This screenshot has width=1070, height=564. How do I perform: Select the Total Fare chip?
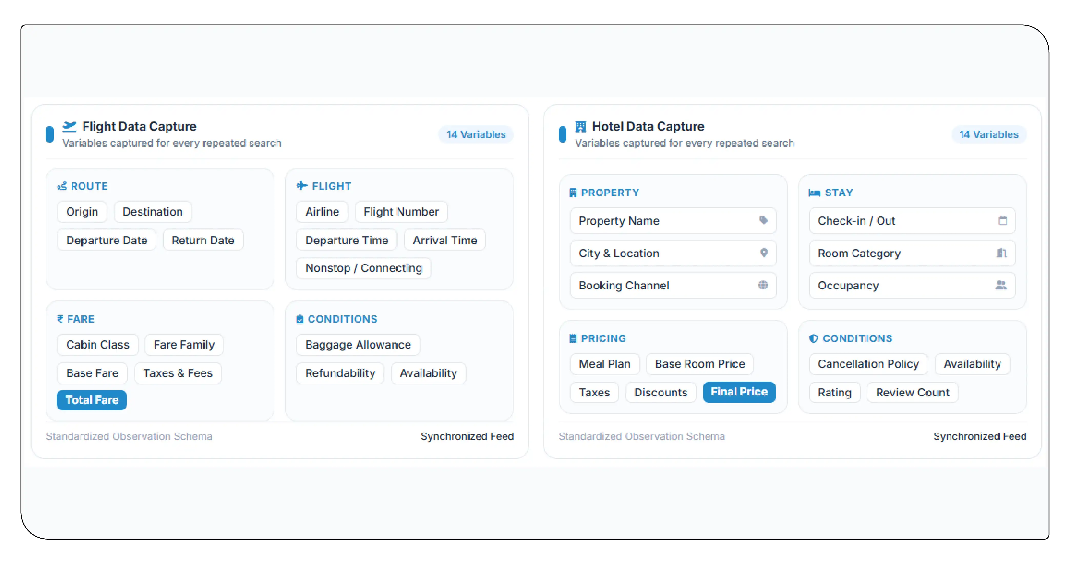coord(92,400)
